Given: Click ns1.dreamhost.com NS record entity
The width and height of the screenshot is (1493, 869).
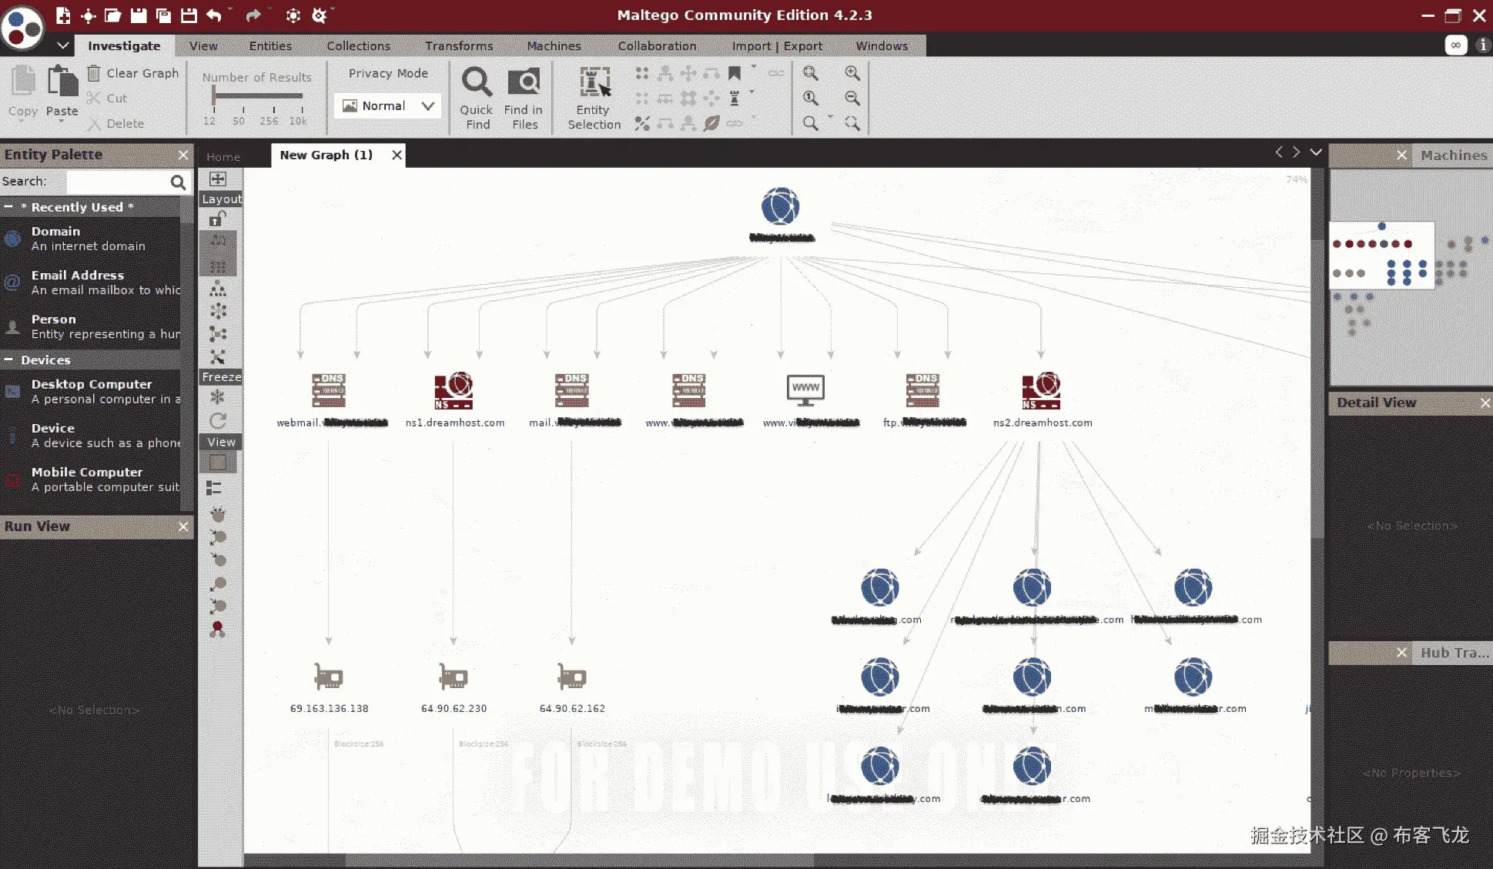Looking at the screenshot, I should click(454, 391).
